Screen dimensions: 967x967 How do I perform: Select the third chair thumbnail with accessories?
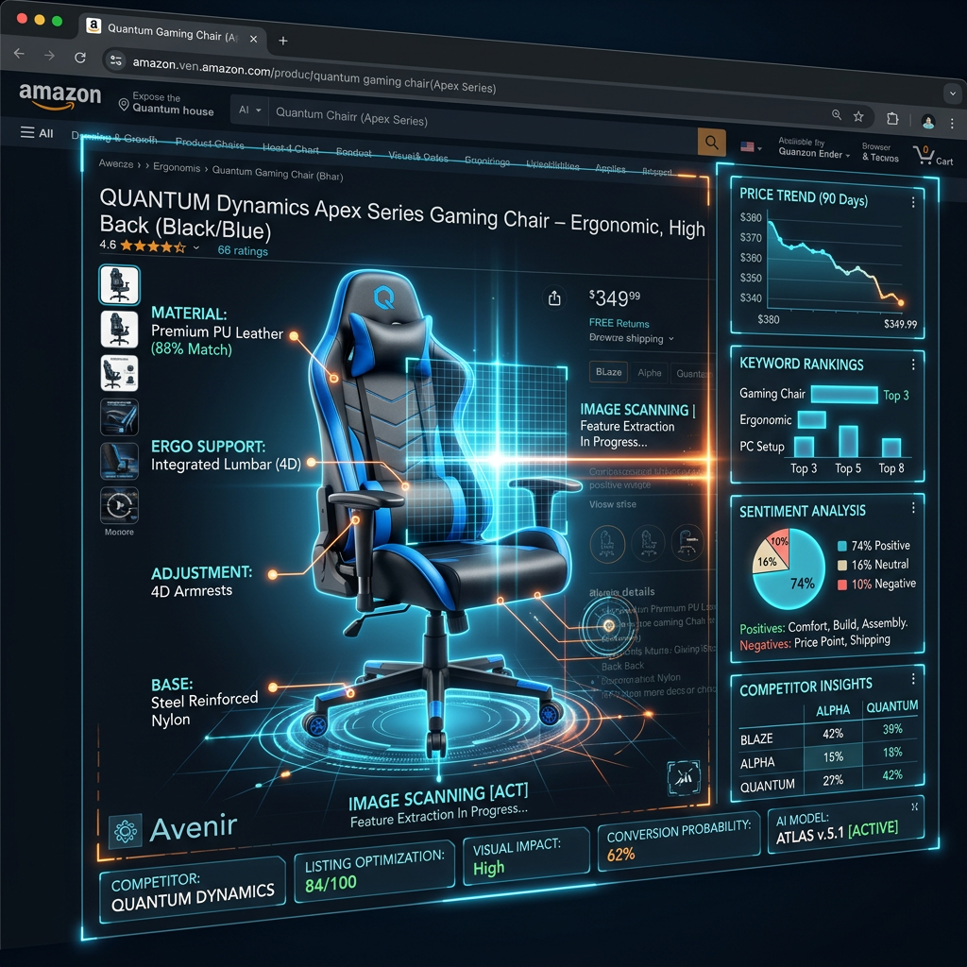click(x=119, y=373)
